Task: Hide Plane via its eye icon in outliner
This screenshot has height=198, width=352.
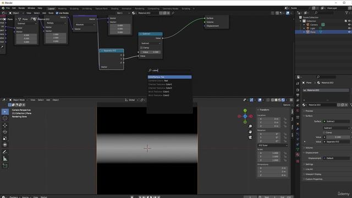Action: coord(349,32)
